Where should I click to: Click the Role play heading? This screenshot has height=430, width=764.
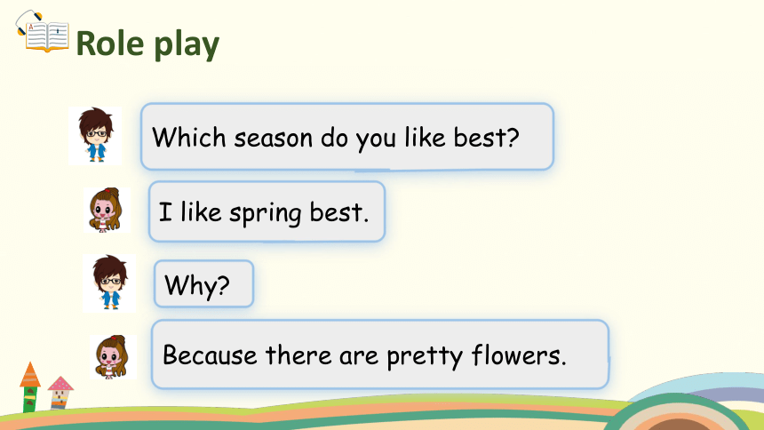click(x=147, y=44)
